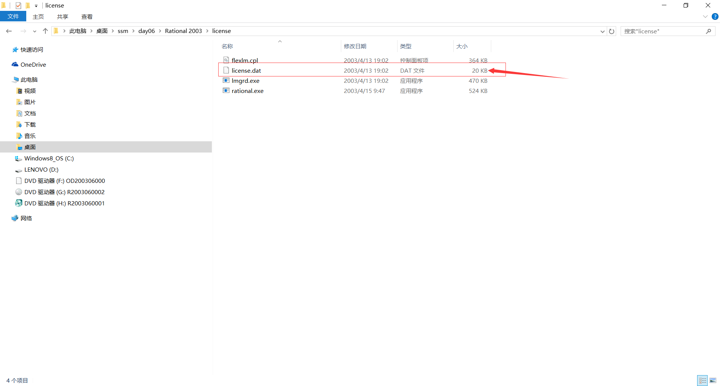The height and width of the screenshot is (386, 720).
Task: Click the New Folder quick access icon
Action: [28, 5]
